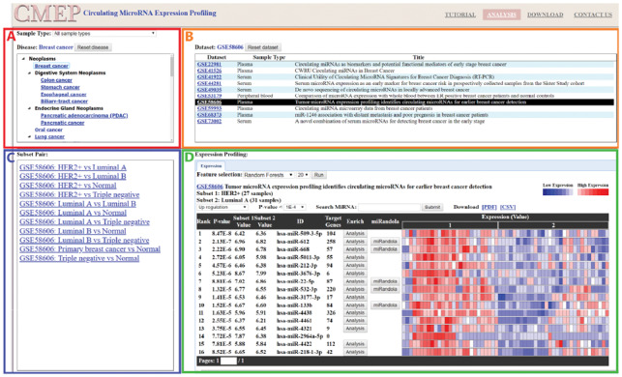Open dataset GSE41922 link
622x377 pixels.
[x=209, y=77]
